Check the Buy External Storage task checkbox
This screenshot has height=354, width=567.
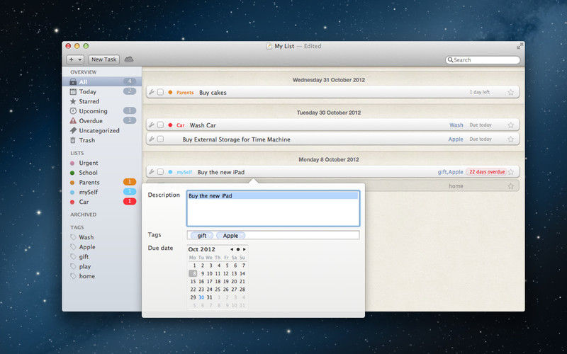point(160,139)
